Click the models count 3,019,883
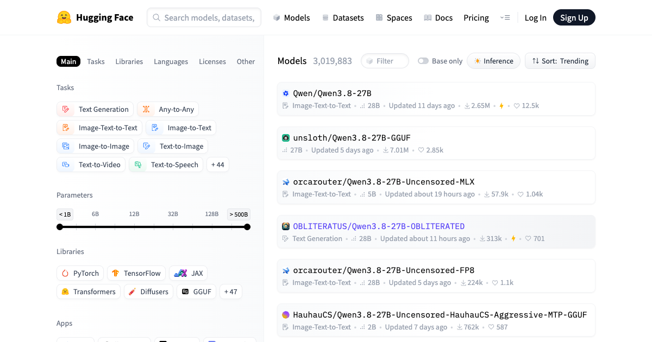 333,61
